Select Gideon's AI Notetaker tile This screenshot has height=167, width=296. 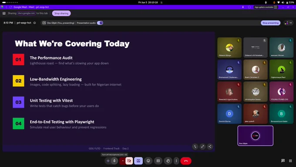(256, 48)
